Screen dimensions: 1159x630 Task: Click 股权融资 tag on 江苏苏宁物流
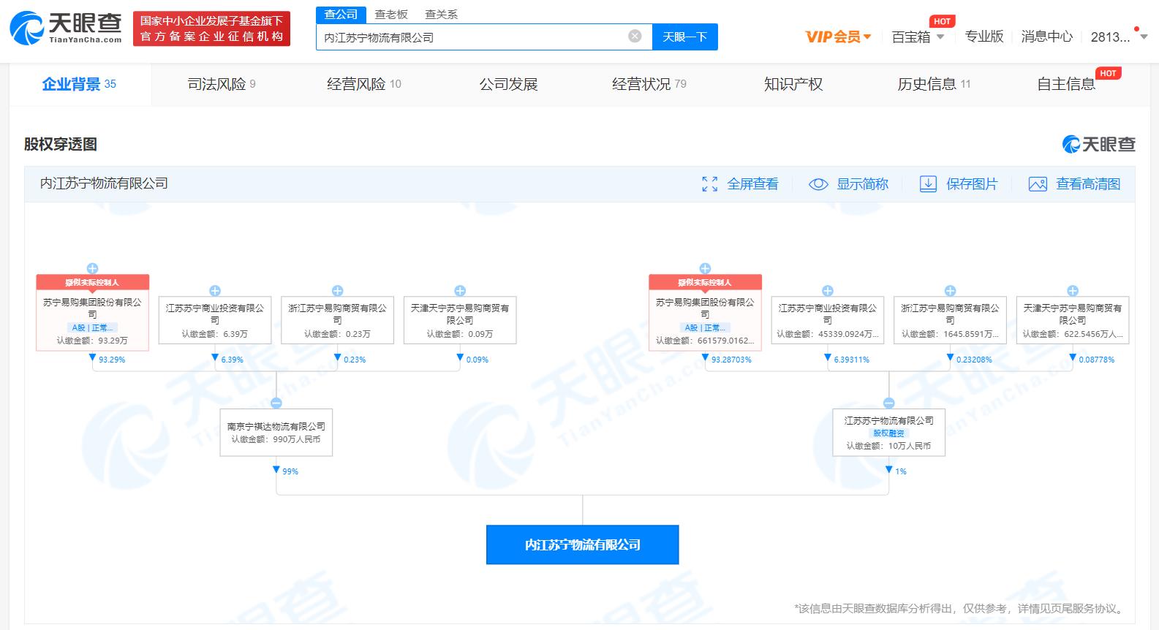[x=889, y=433]
